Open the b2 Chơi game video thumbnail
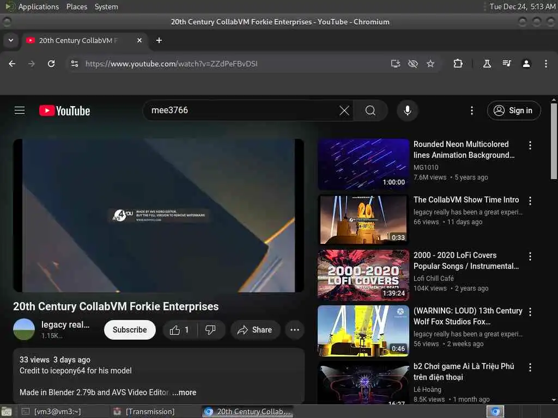Screen dimensions: 558x418 tap(363, 383)
